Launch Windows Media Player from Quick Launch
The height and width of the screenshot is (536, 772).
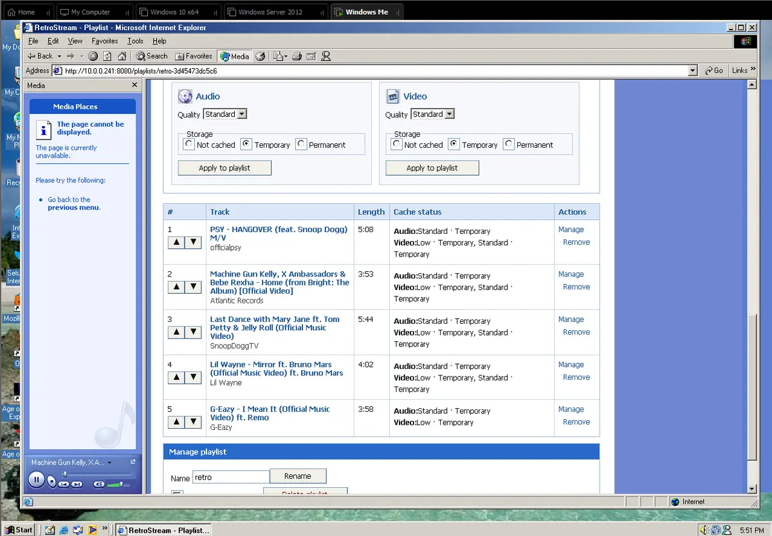tap(93, 530)
